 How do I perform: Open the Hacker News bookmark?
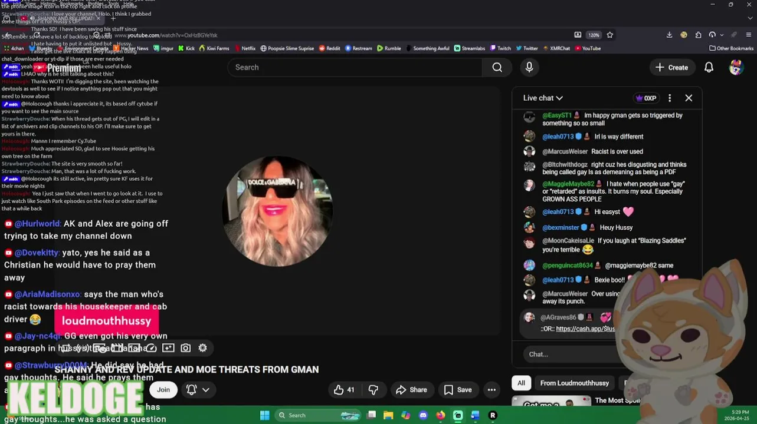[130, 48]
